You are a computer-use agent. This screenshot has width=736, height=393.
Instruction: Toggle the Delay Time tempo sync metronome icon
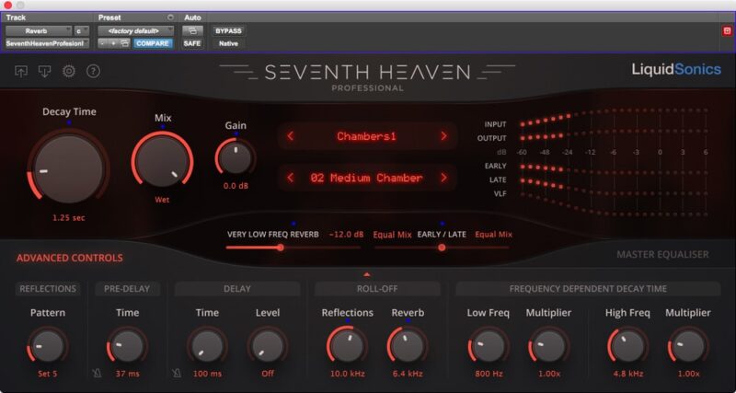coord(176,374)
